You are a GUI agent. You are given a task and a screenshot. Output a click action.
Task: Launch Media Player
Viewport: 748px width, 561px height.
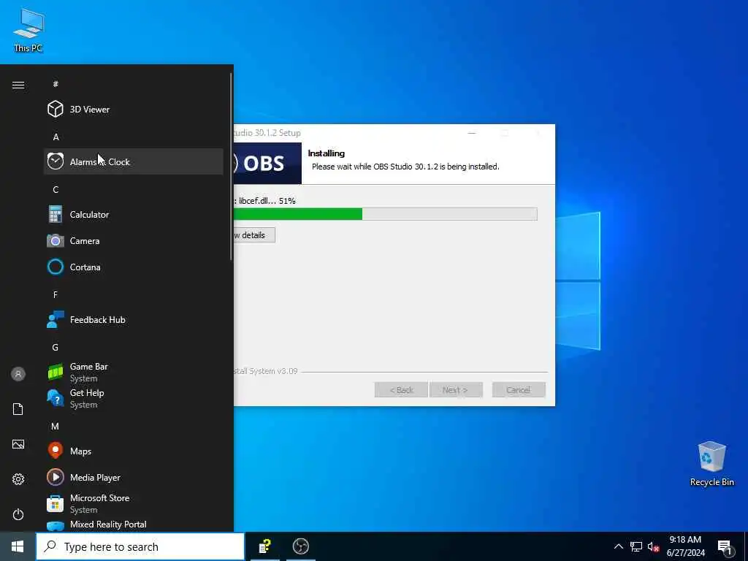pos(133,478)
